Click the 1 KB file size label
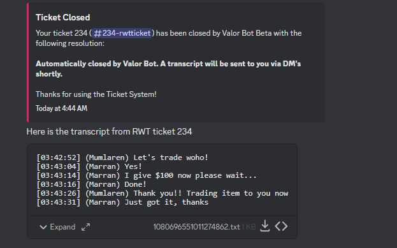Image resolution: width=397 pixels, height=248 pixels. tap(249, 227)
